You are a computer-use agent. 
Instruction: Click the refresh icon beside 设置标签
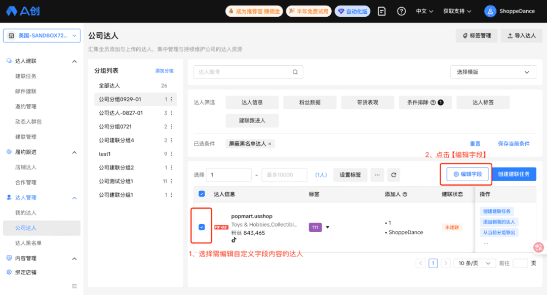pyautogui.click(x=394, y=175)
